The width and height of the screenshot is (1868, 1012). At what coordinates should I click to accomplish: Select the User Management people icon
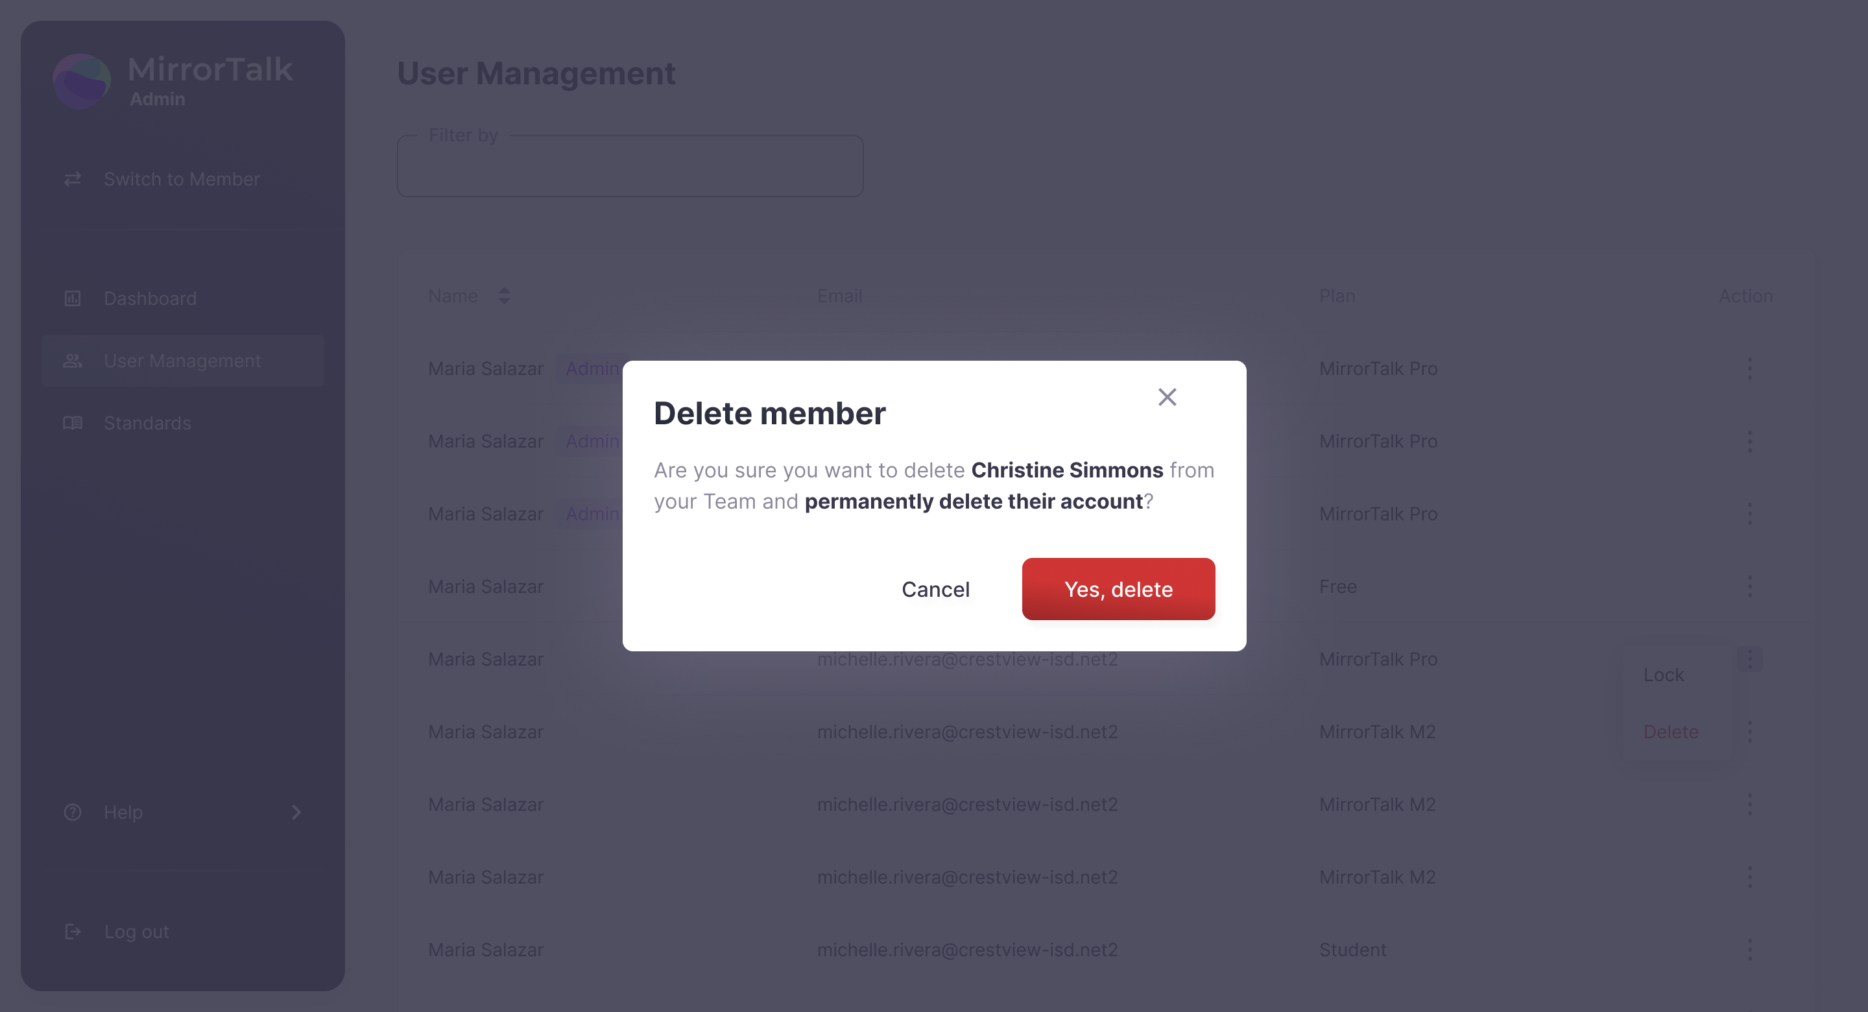73,361
